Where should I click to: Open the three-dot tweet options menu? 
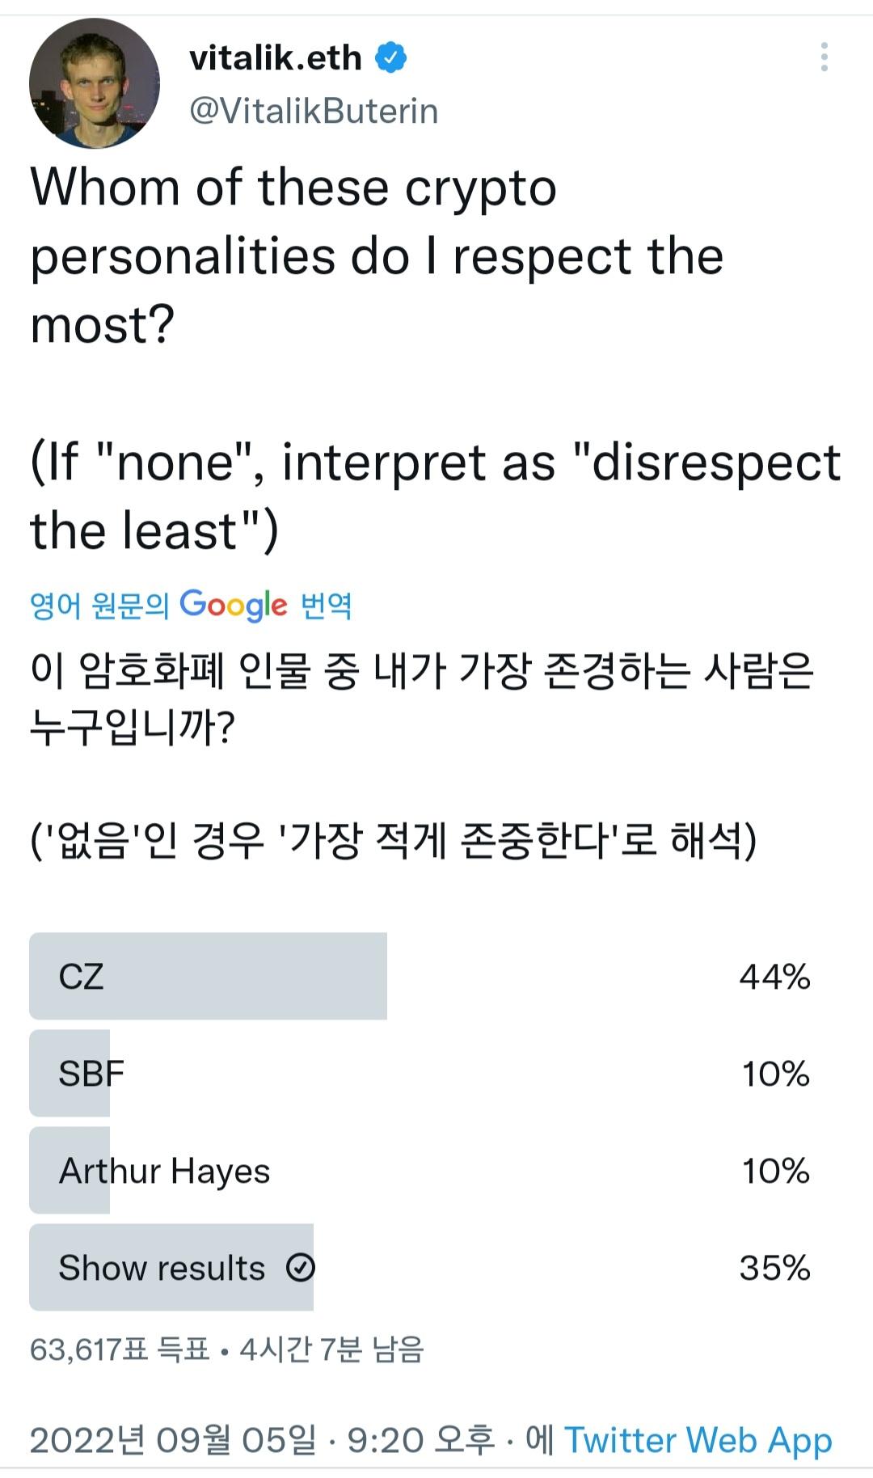(824, 57)
